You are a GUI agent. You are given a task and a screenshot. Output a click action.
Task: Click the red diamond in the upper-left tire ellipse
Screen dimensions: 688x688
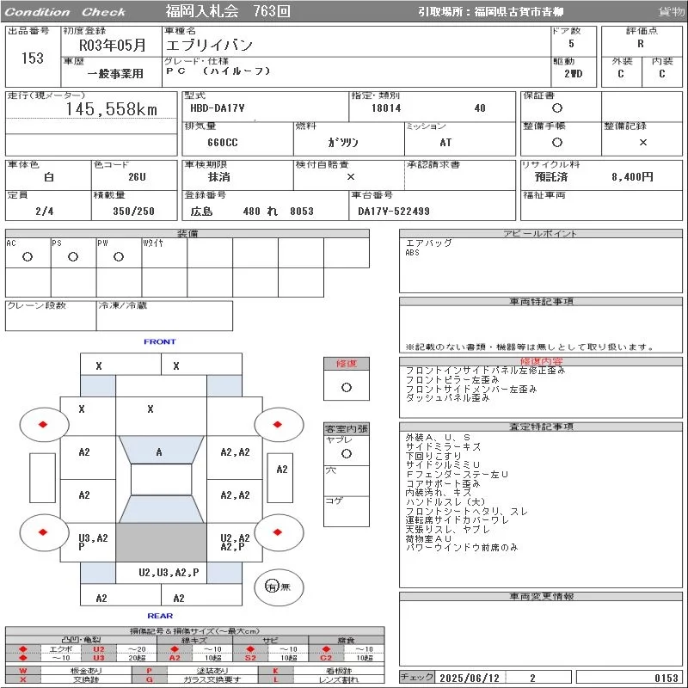tap(43, 424)
